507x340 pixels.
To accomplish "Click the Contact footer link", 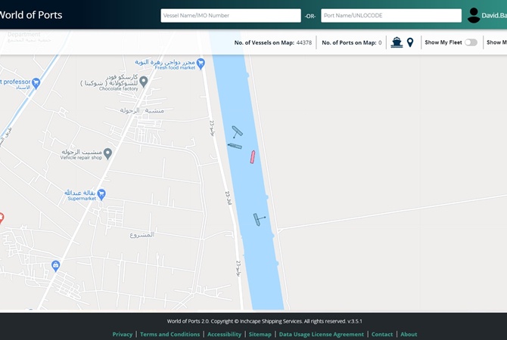I will [382, 334].
